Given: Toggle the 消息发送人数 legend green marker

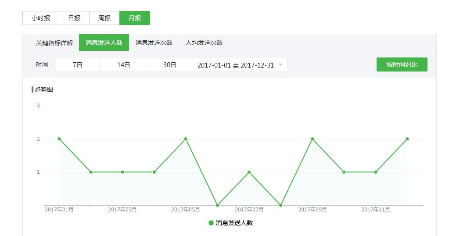Looking at the screenshot, I should click(x=211, y=223).
